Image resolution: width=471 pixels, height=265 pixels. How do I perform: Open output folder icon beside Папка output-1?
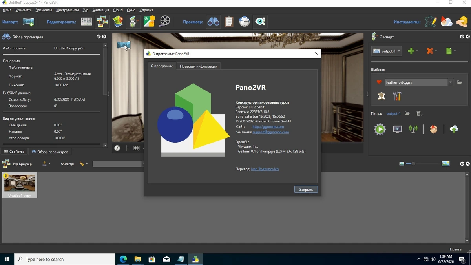[x=407, y=113]
